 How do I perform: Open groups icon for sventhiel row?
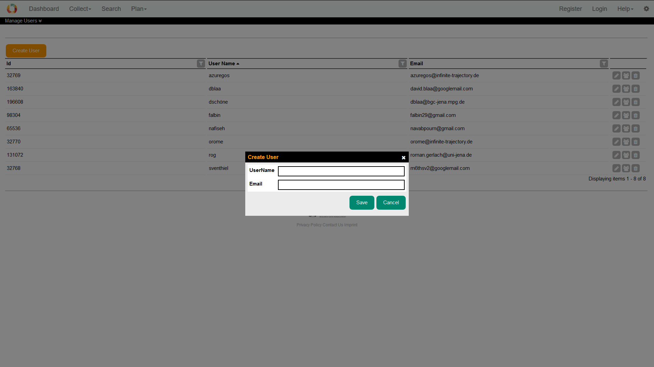(626, 168)
